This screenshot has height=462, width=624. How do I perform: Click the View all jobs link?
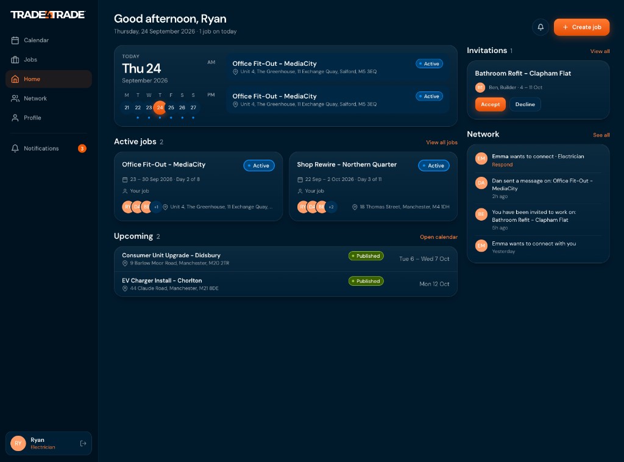[442, 143]
